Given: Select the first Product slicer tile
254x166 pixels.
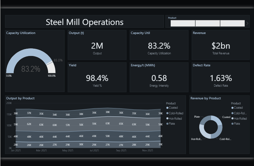Looking at the screenshot, I should click(x=183, y=23).
